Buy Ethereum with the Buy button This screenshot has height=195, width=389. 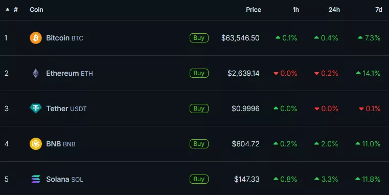click(199, 73)
